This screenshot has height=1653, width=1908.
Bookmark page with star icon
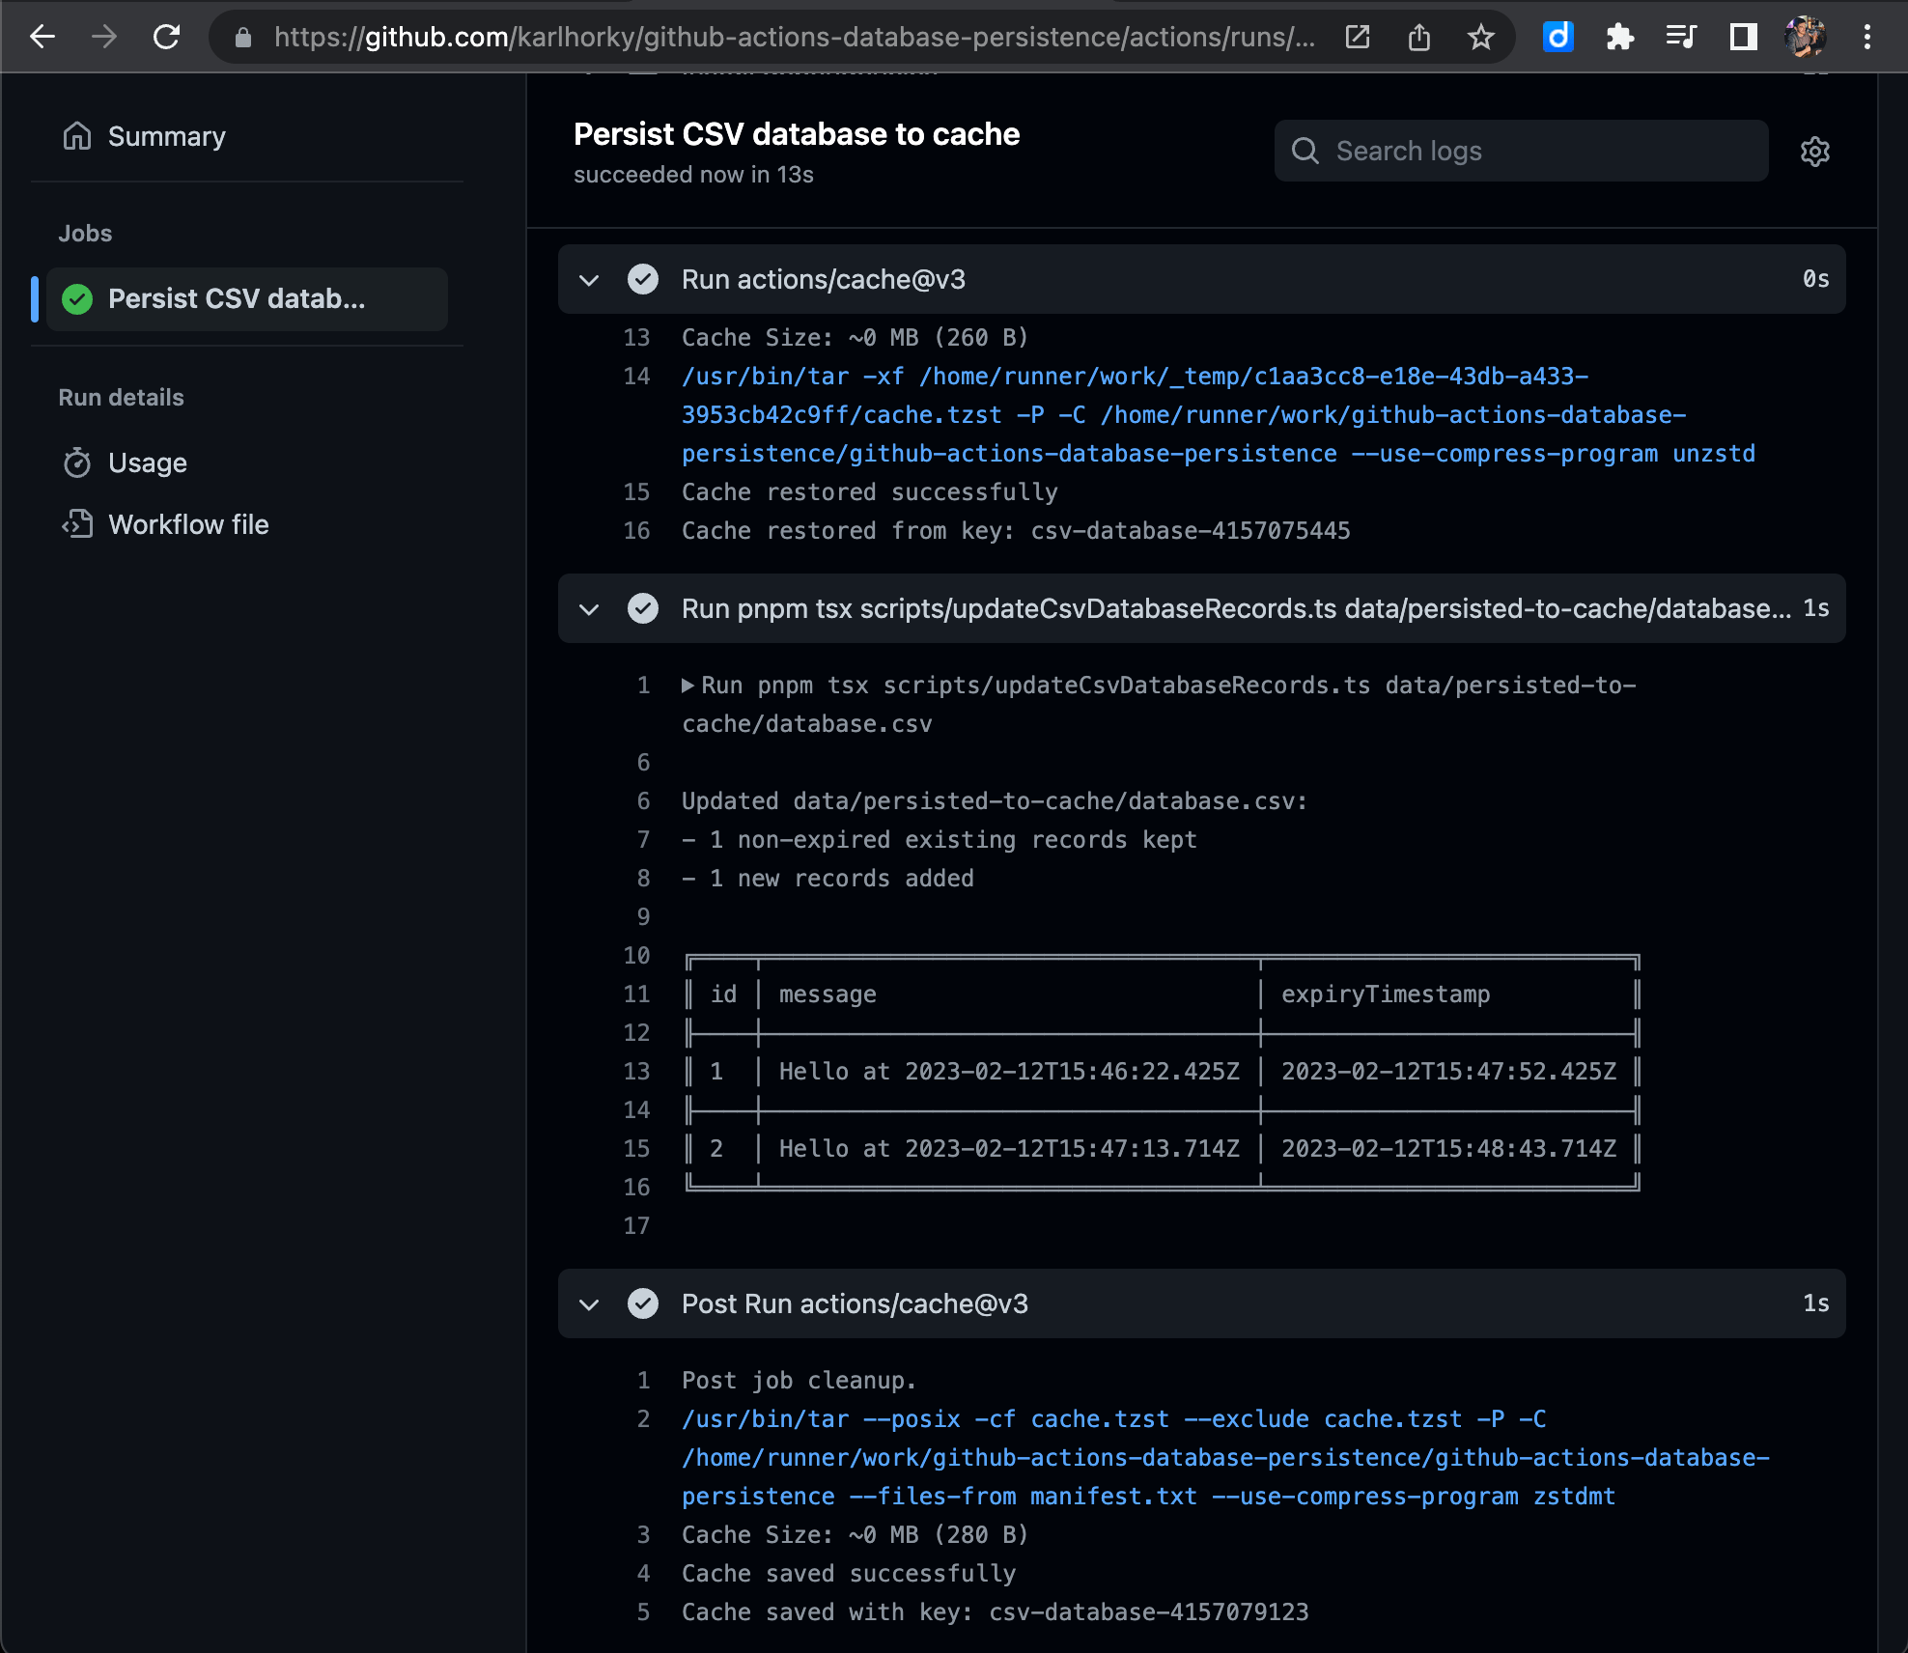[x=1480, y=38]
